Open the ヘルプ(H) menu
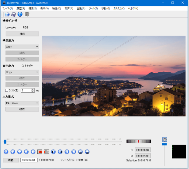 click(x=133, y=8)
